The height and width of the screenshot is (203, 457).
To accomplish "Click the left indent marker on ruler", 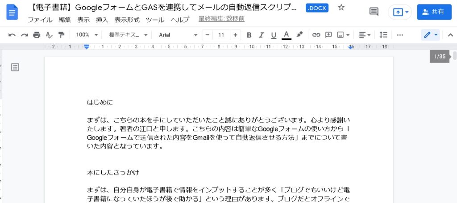I will [x=87, y=46].
